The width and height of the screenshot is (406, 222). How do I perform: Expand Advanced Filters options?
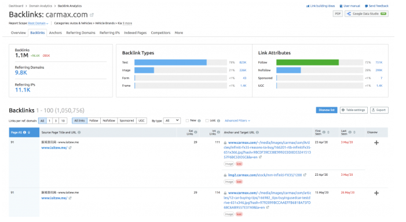point(237,121)
